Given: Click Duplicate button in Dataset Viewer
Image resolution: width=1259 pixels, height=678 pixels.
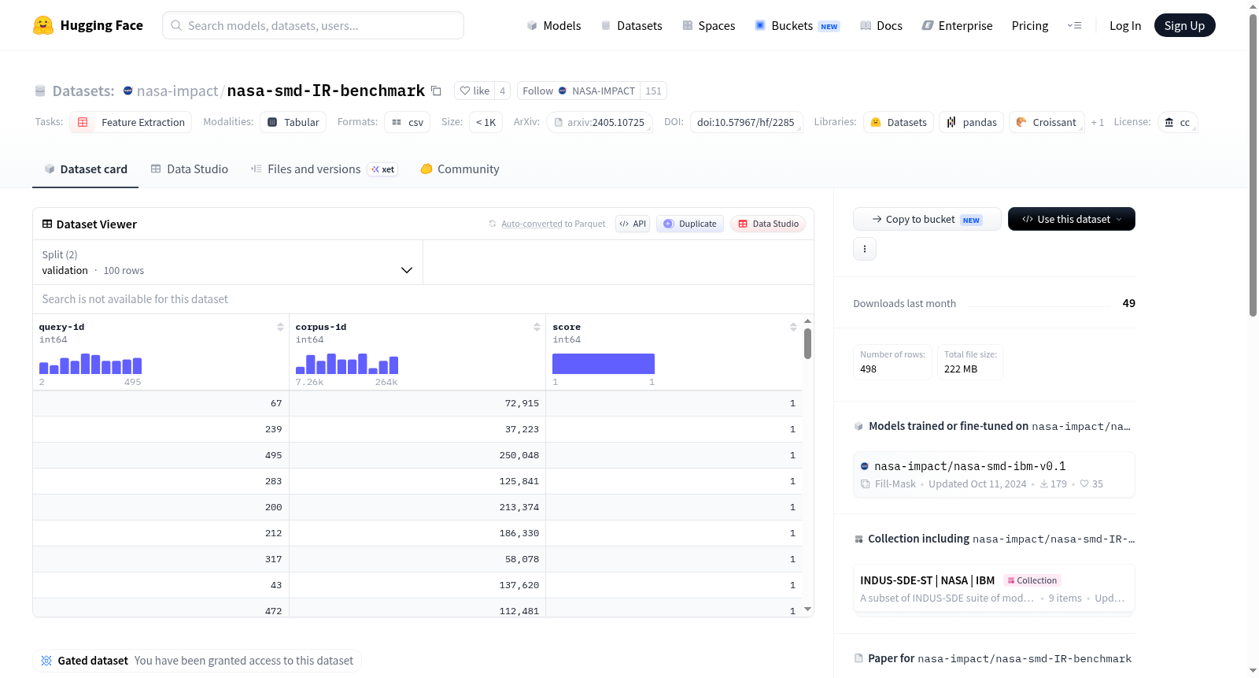Looking at the screenshot, I should click(x=690, y=224).
